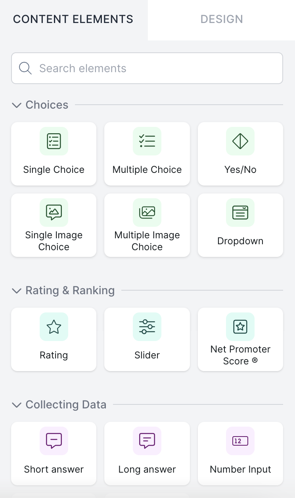Open the Content Elements tab
The height and width of the screenshot is (498, 295).
click(73, 19)
